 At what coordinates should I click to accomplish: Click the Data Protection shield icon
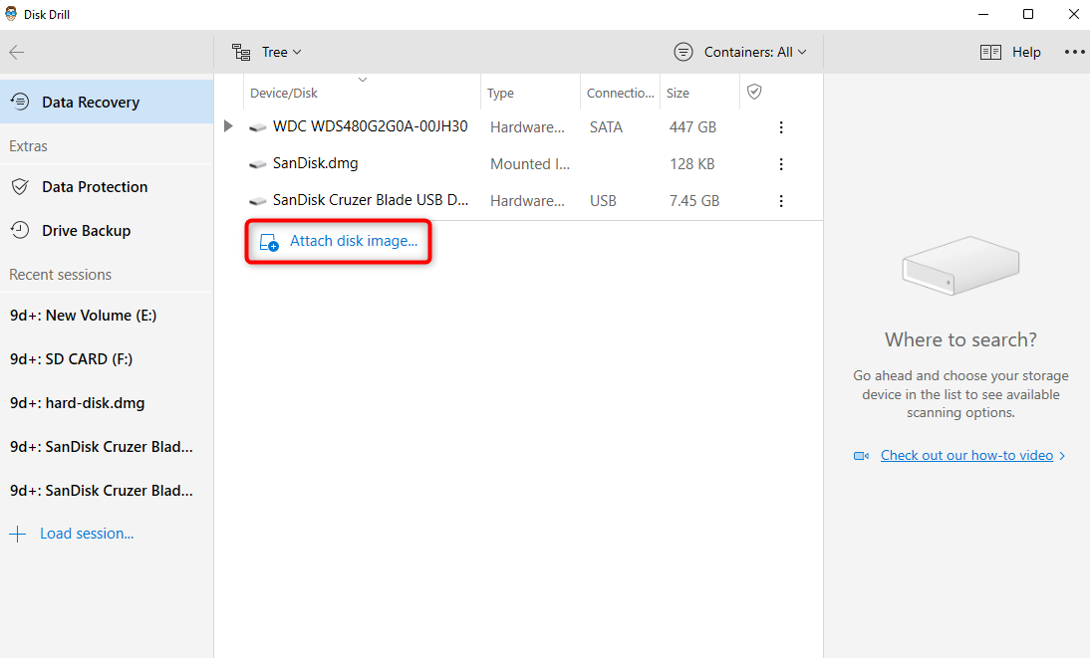click(20, 187)
